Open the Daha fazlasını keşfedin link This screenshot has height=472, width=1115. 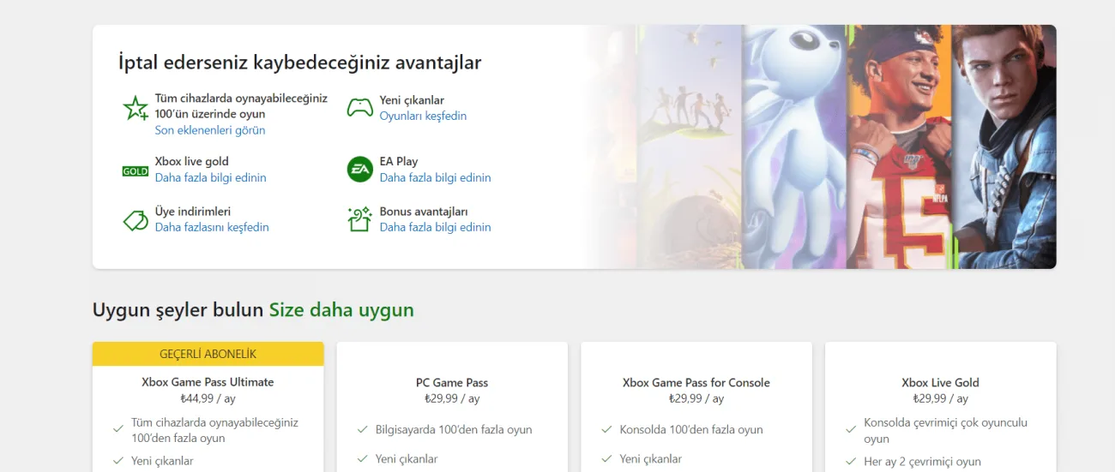(212, 227)
